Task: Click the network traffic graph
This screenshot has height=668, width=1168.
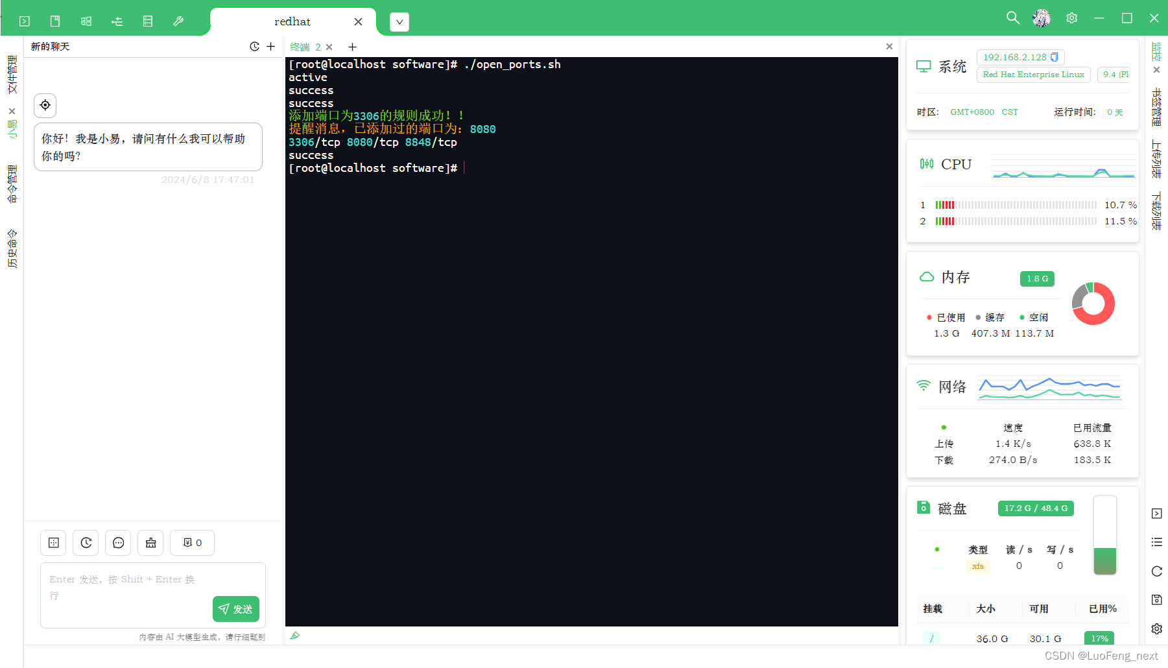Action: point(1049,388)
